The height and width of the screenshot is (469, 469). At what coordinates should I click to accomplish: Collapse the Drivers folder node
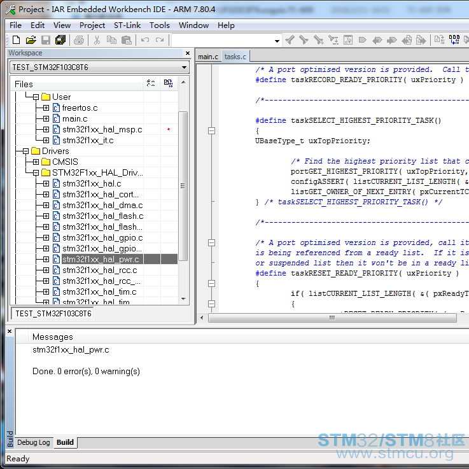tap(25, 151)
